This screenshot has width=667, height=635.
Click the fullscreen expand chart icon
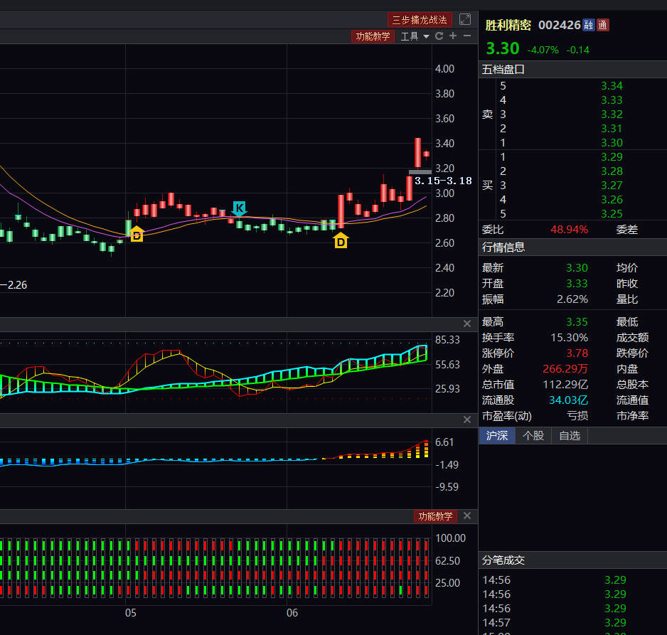[x=465, y=19]
